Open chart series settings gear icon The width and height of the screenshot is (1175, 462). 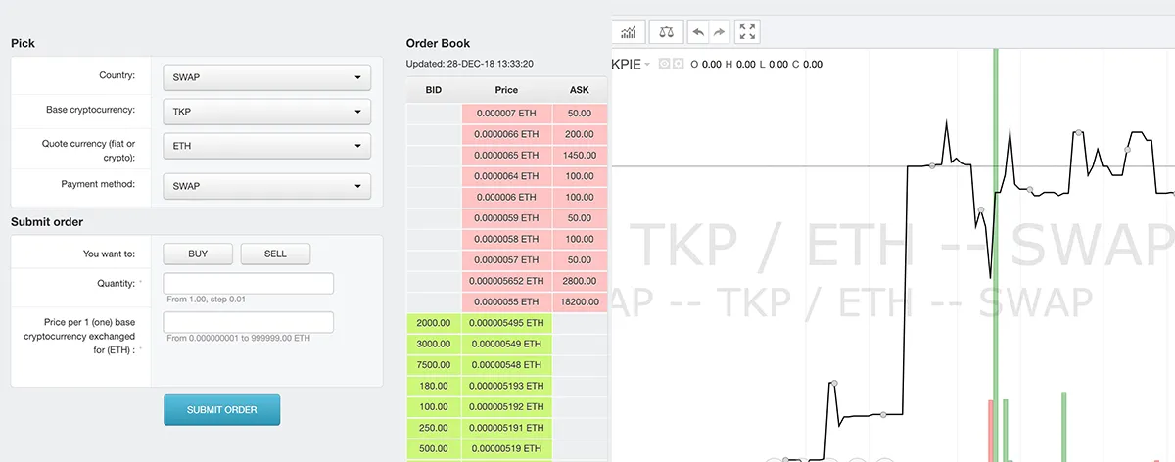click(x=677, y=64)
